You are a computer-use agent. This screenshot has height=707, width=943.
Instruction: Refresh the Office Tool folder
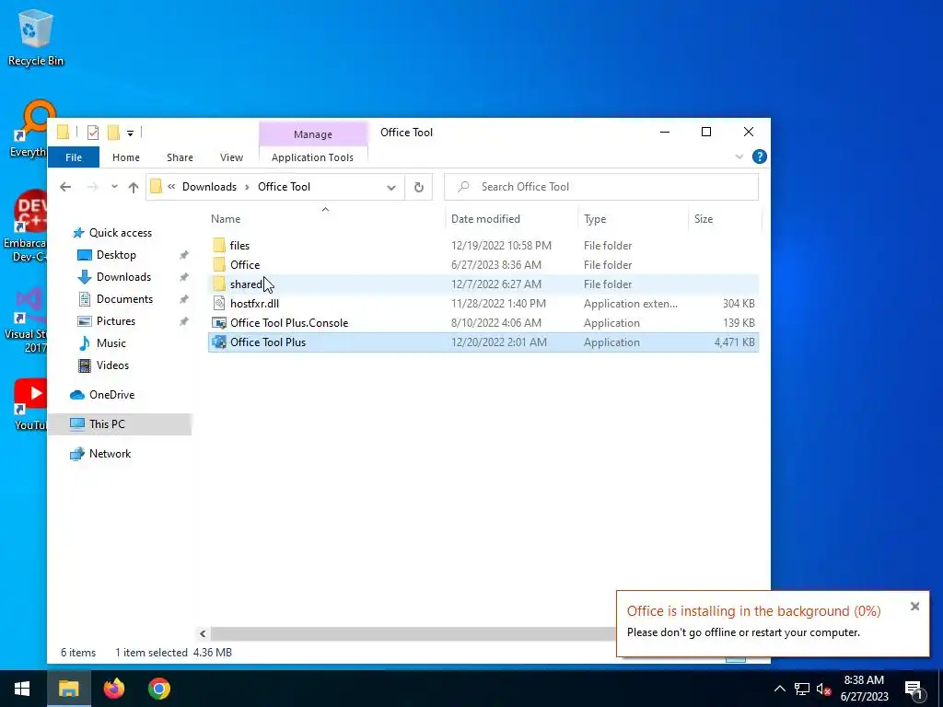click(419, 188)
